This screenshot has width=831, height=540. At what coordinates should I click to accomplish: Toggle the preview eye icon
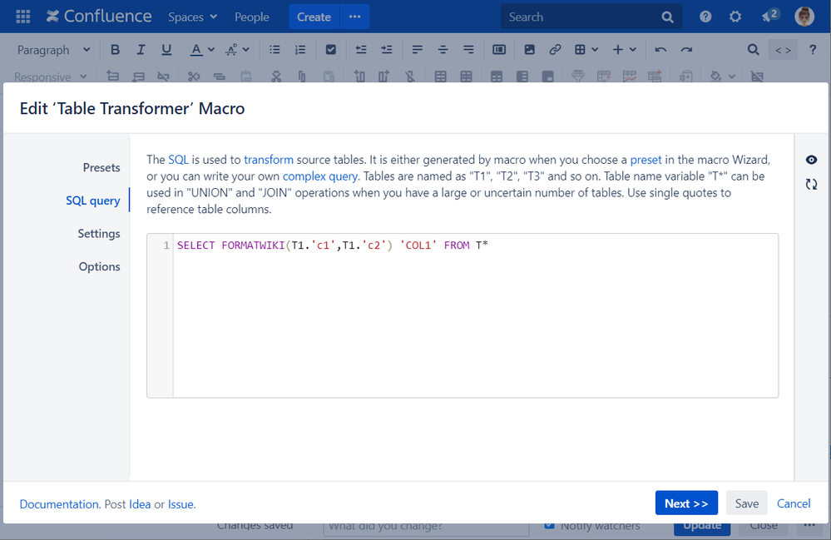click(x=811, y=160)
